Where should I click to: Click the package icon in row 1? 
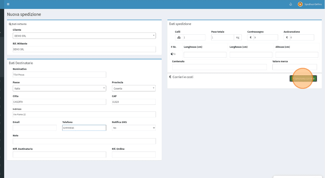pos(172,54)
